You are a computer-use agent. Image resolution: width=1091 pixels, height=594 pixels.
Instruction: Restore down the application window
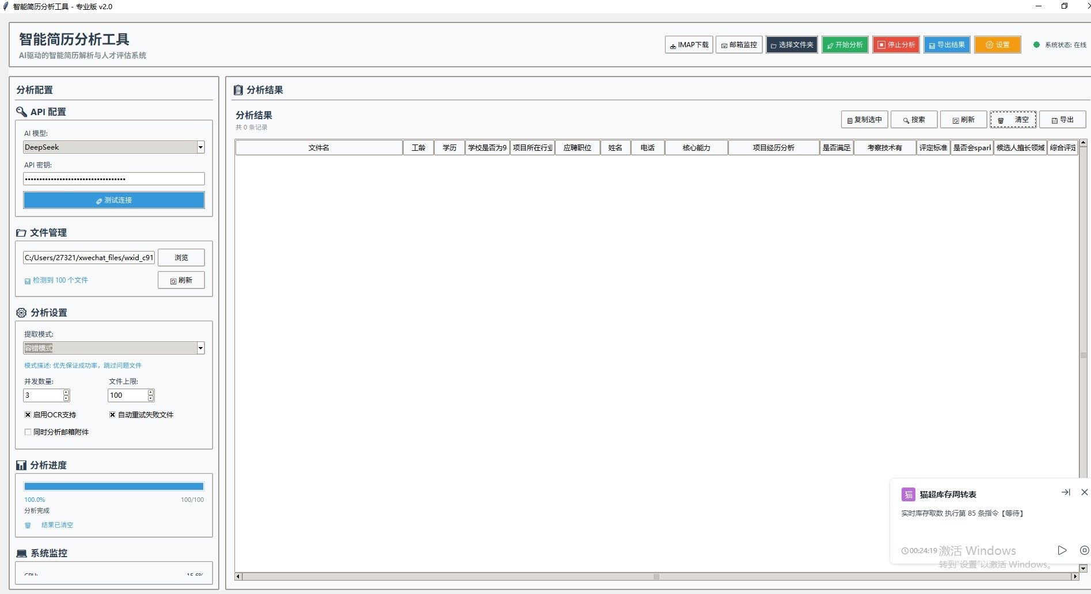tap(1065, 6)
